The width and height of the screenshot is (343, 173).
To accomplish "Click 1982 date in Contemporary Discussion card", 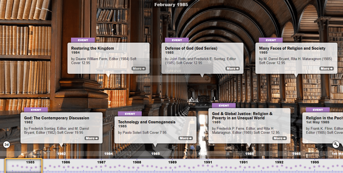I will coord(29,122).
